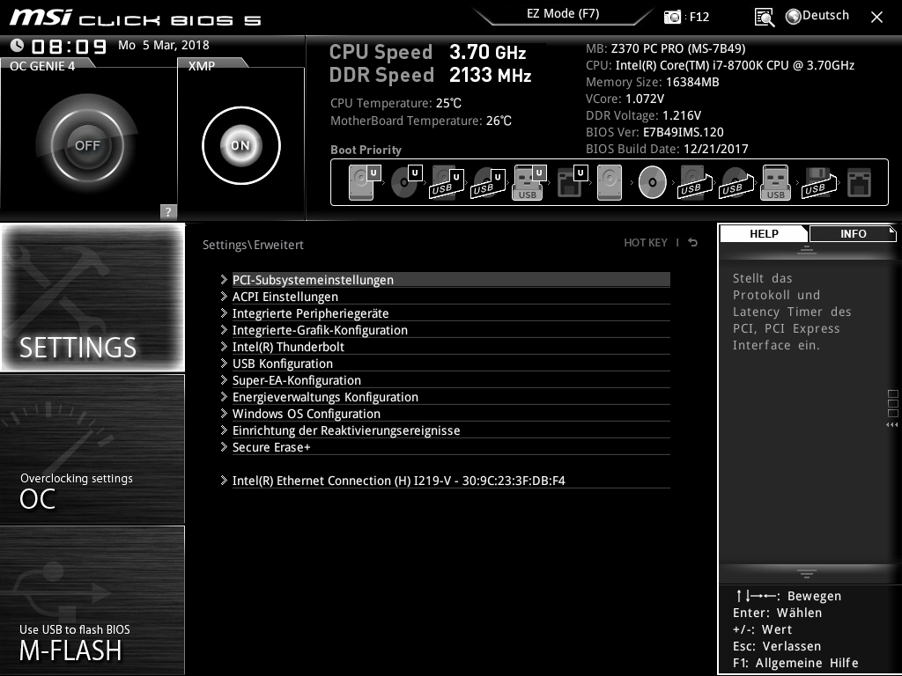Click the MB Z370 PC PRO model text
The width and height of the screenshot is (902, 676).
point(666,48)
